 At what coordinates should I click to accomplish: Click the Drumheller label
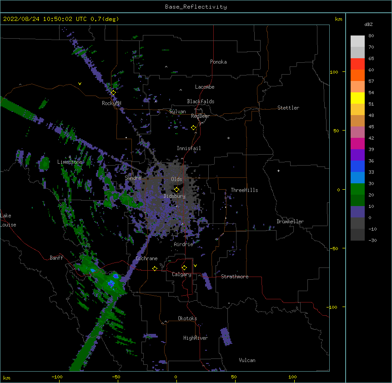290,222
